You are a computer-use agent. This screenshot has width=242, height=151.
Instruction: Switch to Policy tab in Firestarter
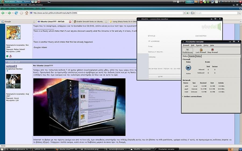click(198, 56)
